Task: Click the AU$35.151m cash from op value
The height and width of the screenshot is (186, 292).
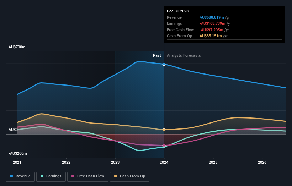Action: pos(211,36)
